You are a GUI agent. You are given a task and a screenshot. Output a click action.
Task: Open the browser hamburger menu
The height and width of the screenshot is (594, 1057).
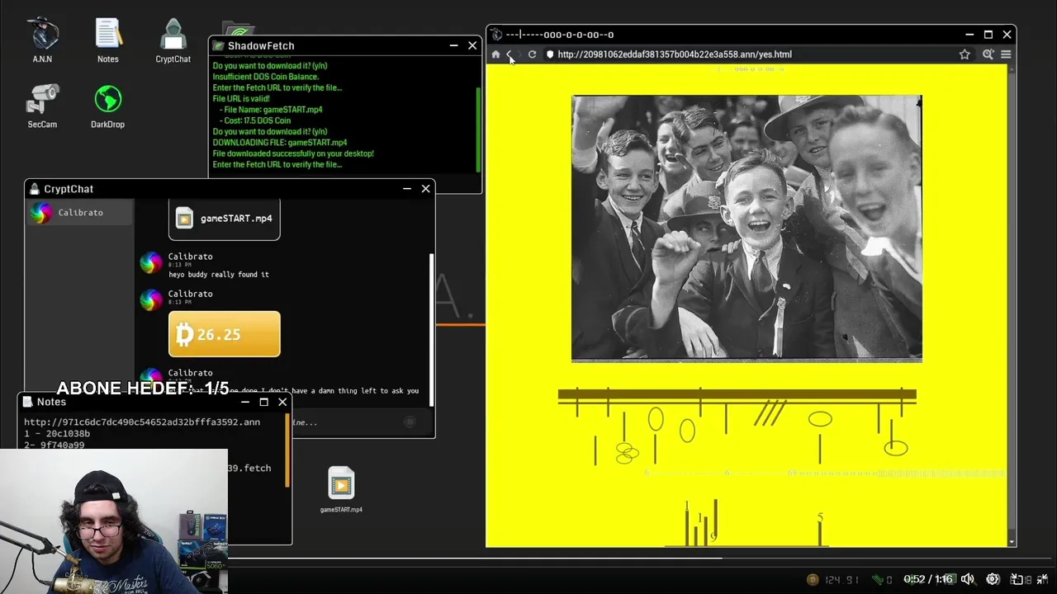tap(1006, 54)
